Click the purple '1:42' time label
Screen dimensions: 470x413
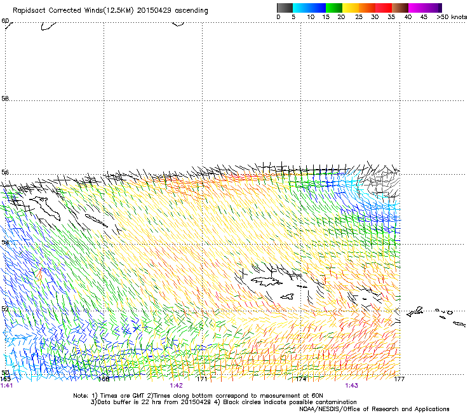[176, 386]
